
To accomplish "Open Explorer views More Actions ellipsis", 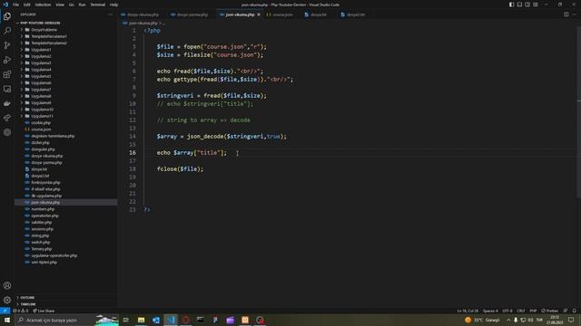I will 111,14.
